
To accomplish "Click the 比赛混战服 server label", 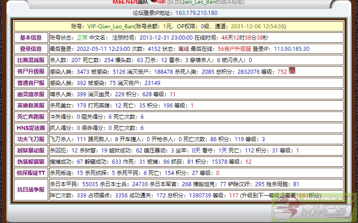I will (x=31, y=60).
